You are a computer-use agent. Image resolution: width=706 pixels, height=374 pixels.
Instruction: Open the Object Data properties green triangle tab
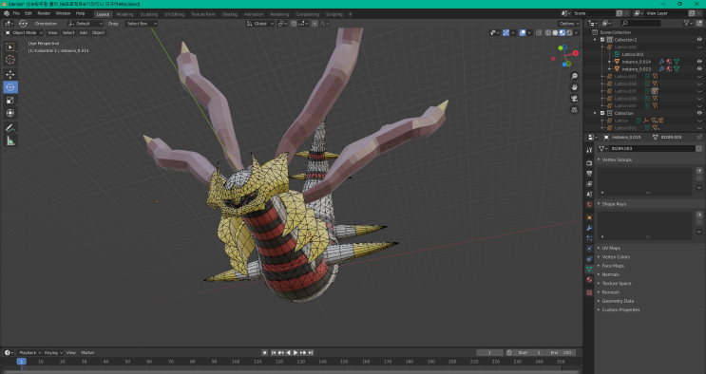(589, 270)
